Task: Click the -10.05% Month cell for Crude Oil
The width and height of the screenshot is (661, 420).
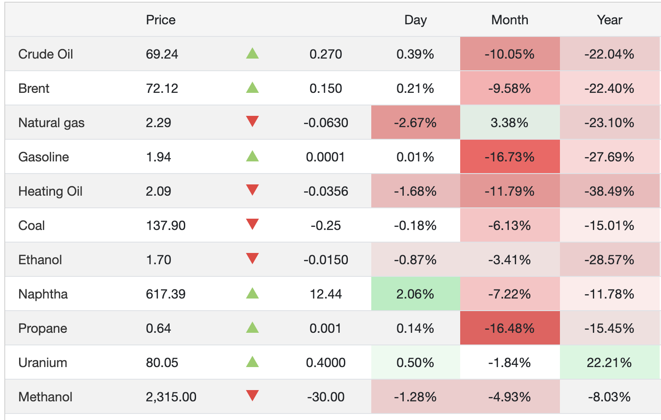Action: (x=510, y=54)
